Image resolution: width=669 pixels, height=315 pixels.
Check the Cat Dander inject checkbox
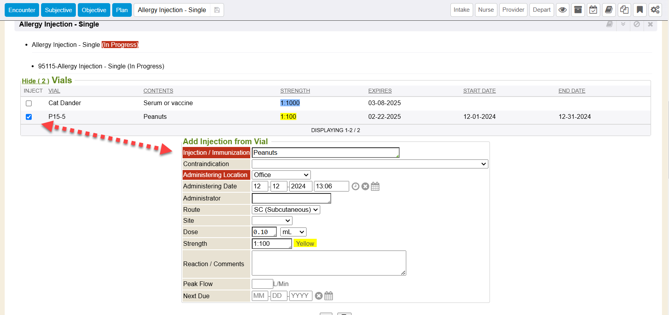click(x=29, y=104)
